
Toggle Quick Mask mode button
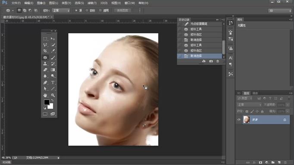pos(45,114)
